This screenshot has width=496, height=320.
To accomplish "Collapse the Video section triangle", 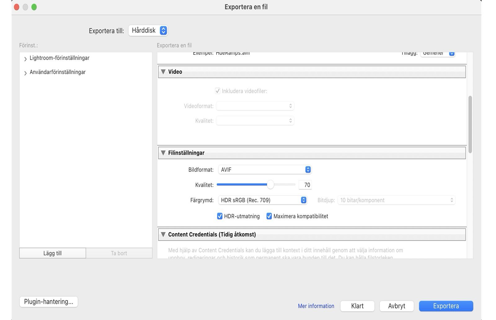I will pos(163,72).
